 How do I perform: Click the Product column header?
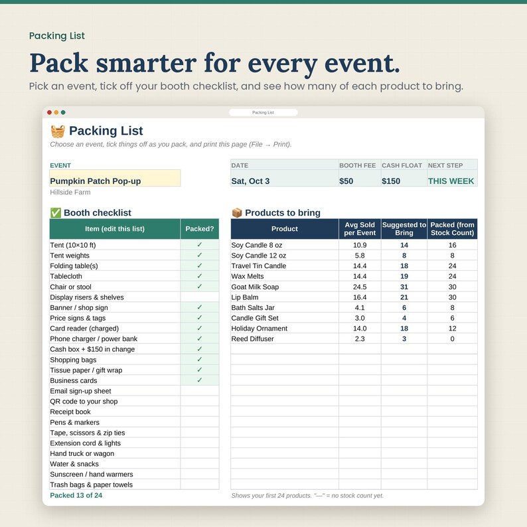pos(285,229)
